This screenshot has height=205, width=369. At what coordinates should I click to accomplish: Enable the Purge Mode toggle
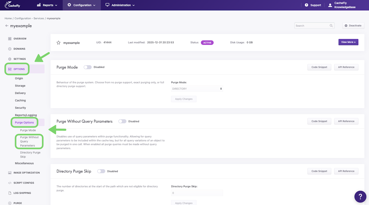[x=88, y=67]
